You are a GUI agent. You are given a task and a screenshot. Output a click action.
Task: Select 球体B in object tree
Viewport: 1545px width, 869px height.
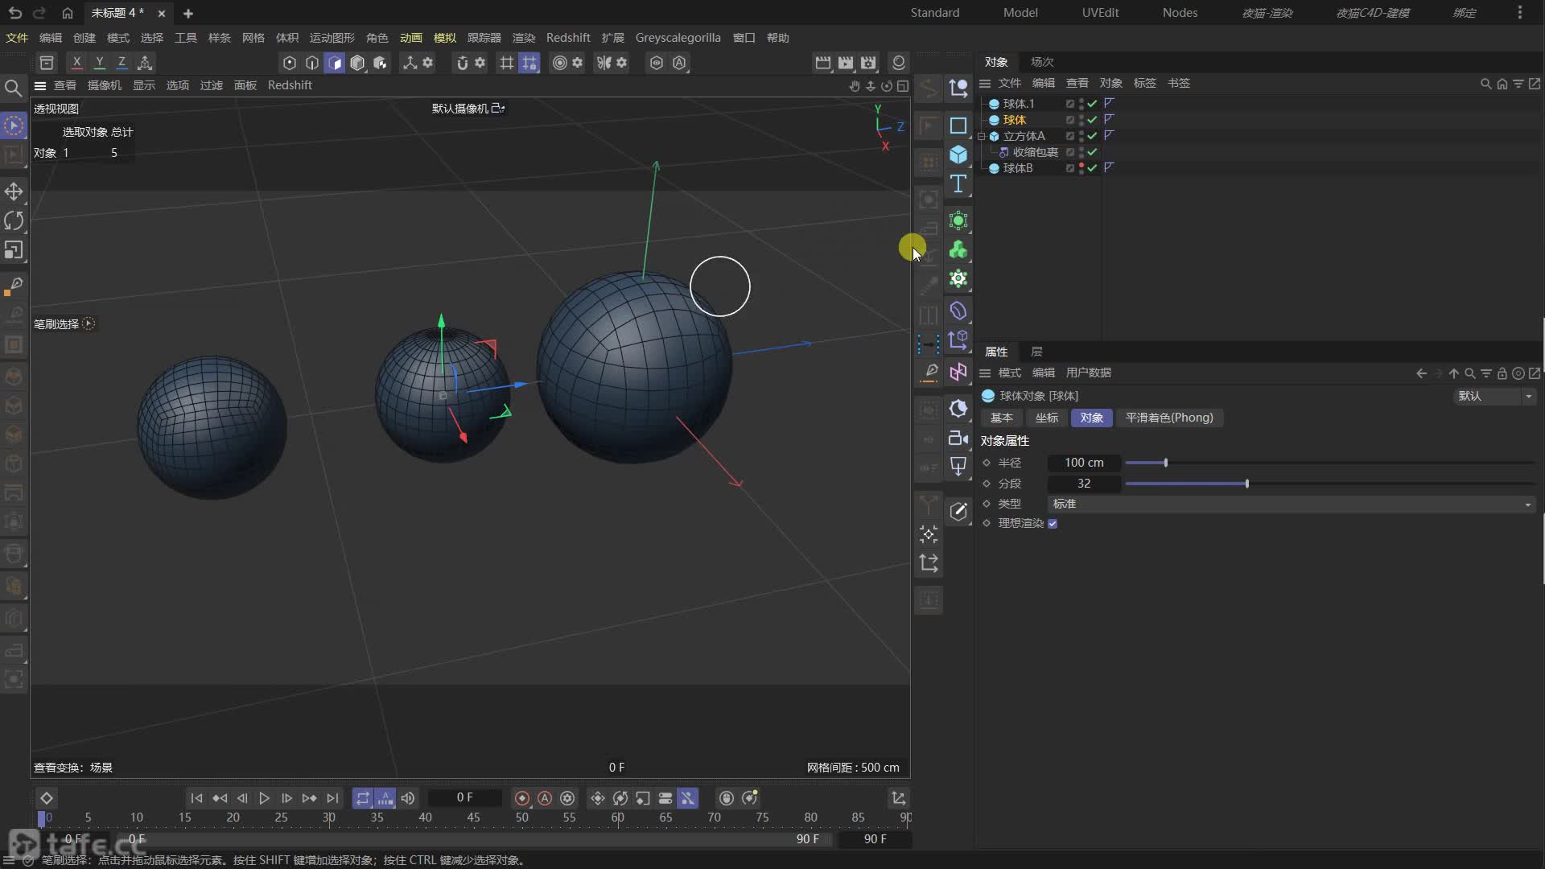click(1017, 168)
